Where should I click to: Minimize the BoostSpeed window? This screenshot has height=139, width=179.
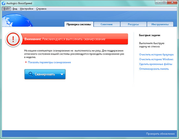click(158, 2)
